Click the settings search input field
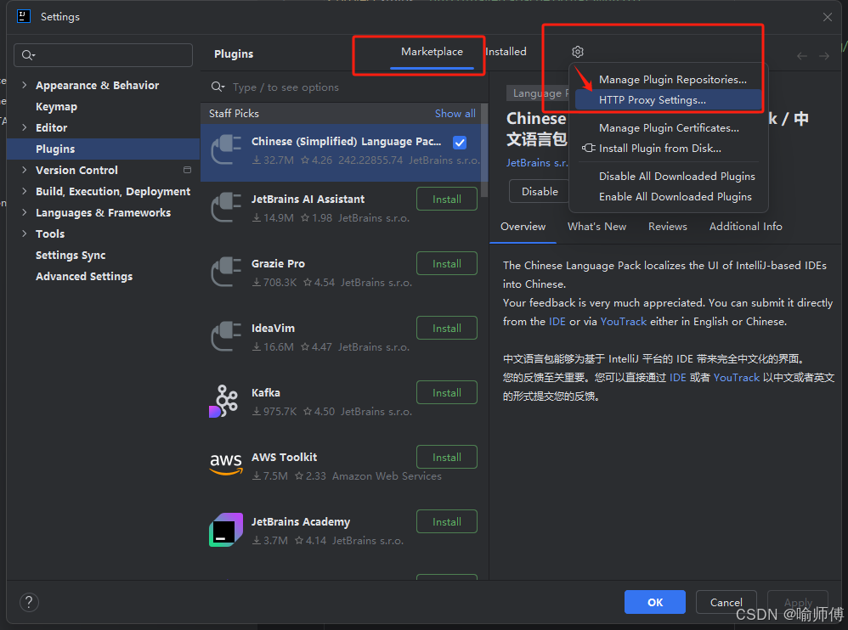Image resolution: width=848 pixels, height=630 pixels. pos(104,55)
